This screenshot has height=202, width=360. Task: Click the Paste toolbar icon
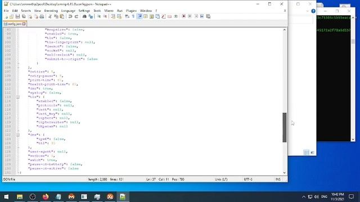point(62,16)
